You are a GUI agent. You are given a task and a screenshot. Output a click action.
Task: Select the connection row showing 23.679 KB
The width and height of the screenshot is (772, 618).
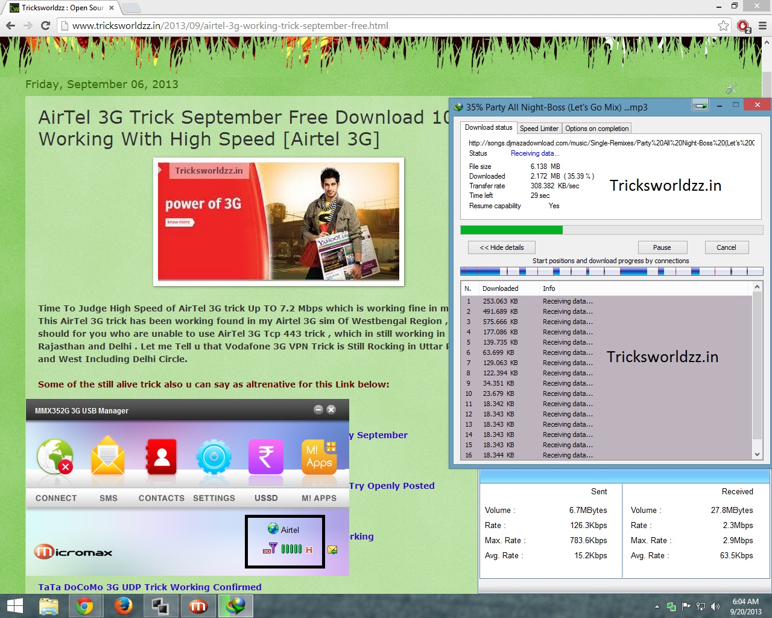click(607, 393)
